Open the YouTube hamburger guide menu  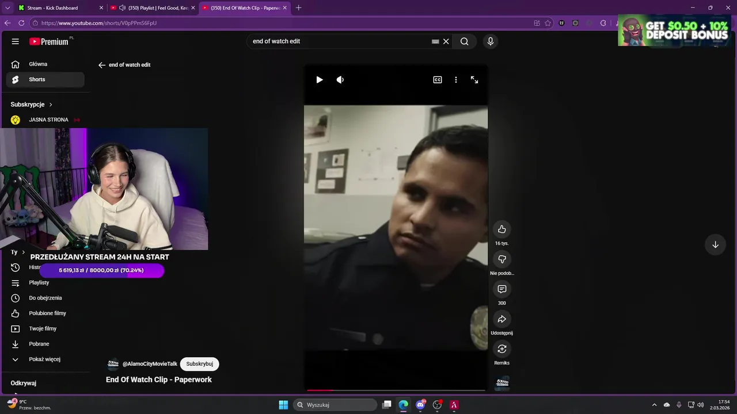tap(16, 41)
